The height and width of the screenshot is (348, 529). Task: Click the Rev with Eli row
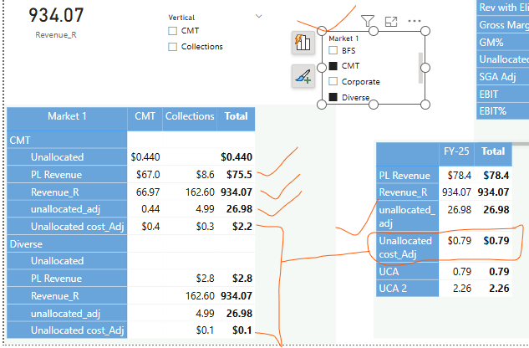503,8
